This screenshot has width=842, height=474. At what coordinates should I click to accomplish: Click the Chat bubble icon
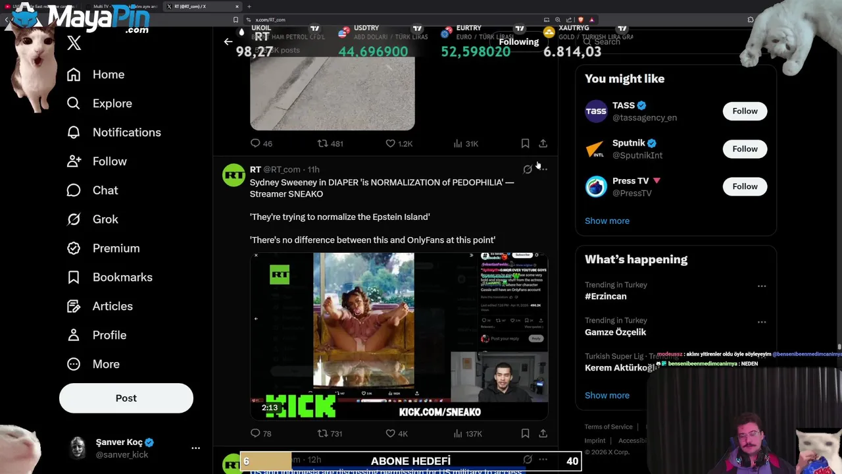[74, 190]
